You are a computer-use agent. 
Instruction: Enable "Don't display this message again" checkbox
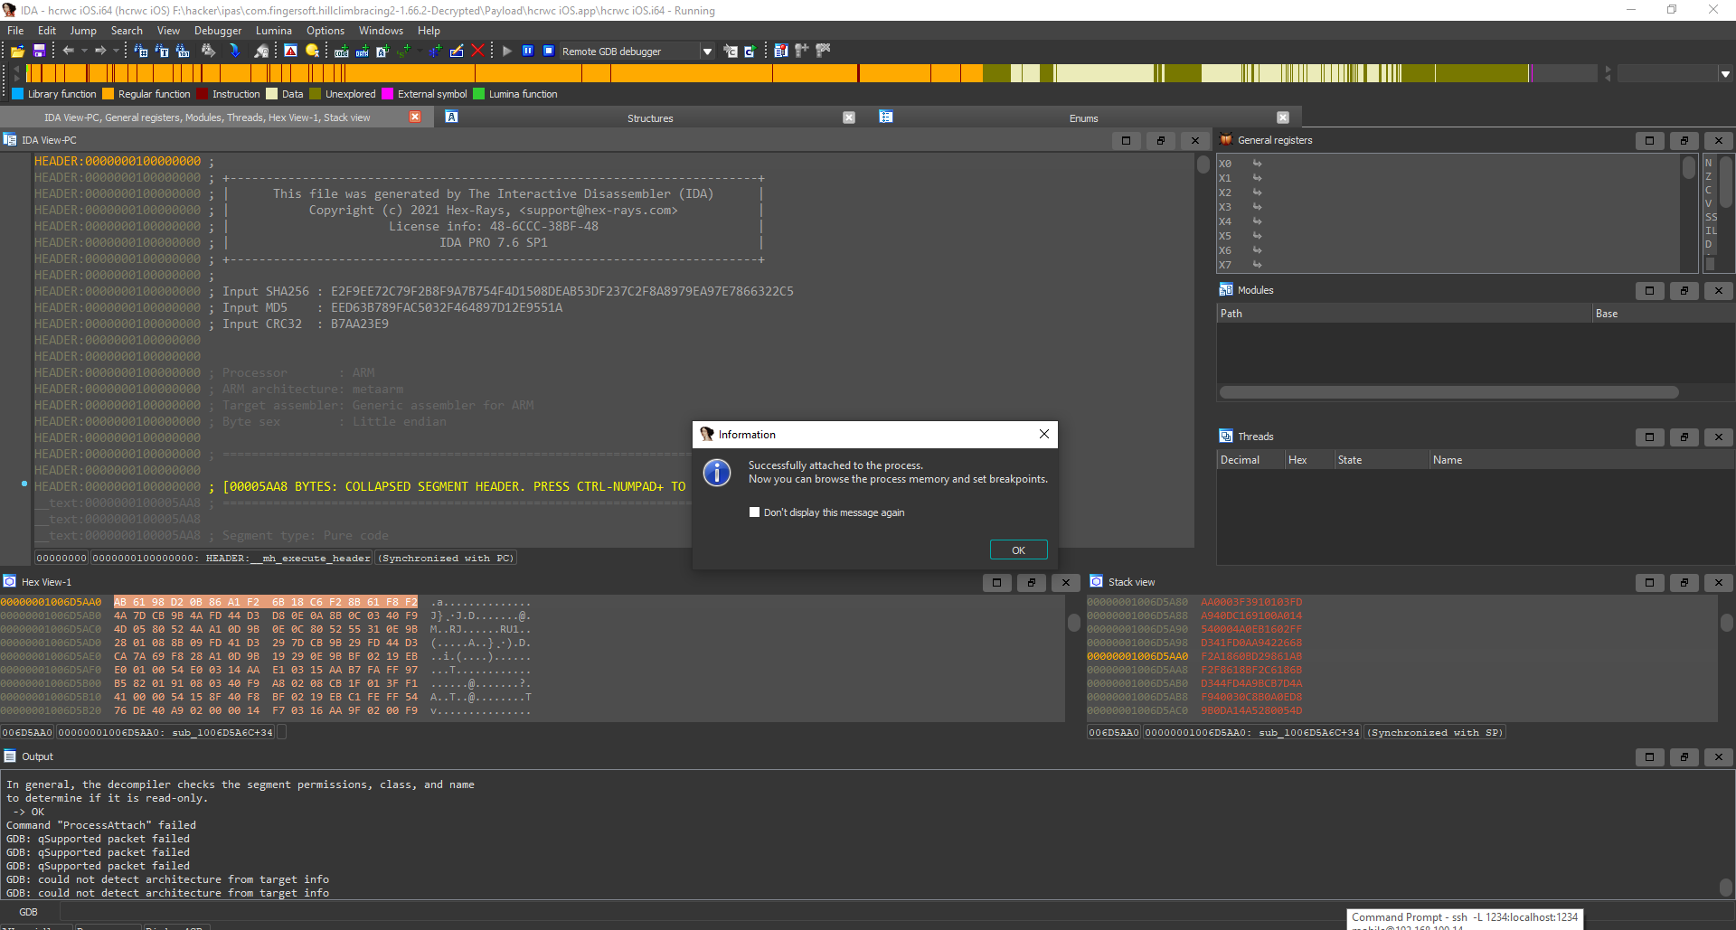754,512
